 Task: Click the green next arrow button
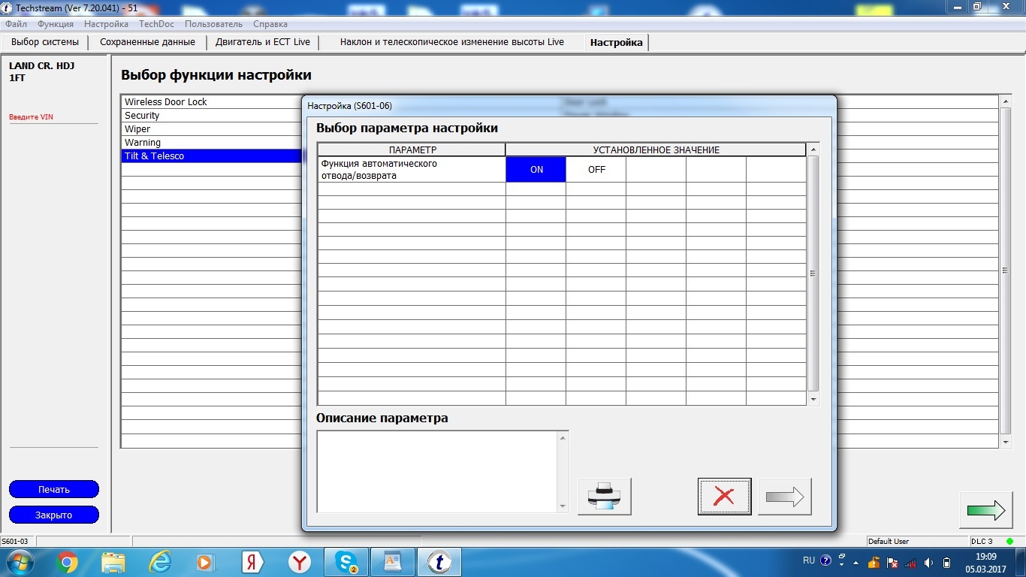coord(985,510)
